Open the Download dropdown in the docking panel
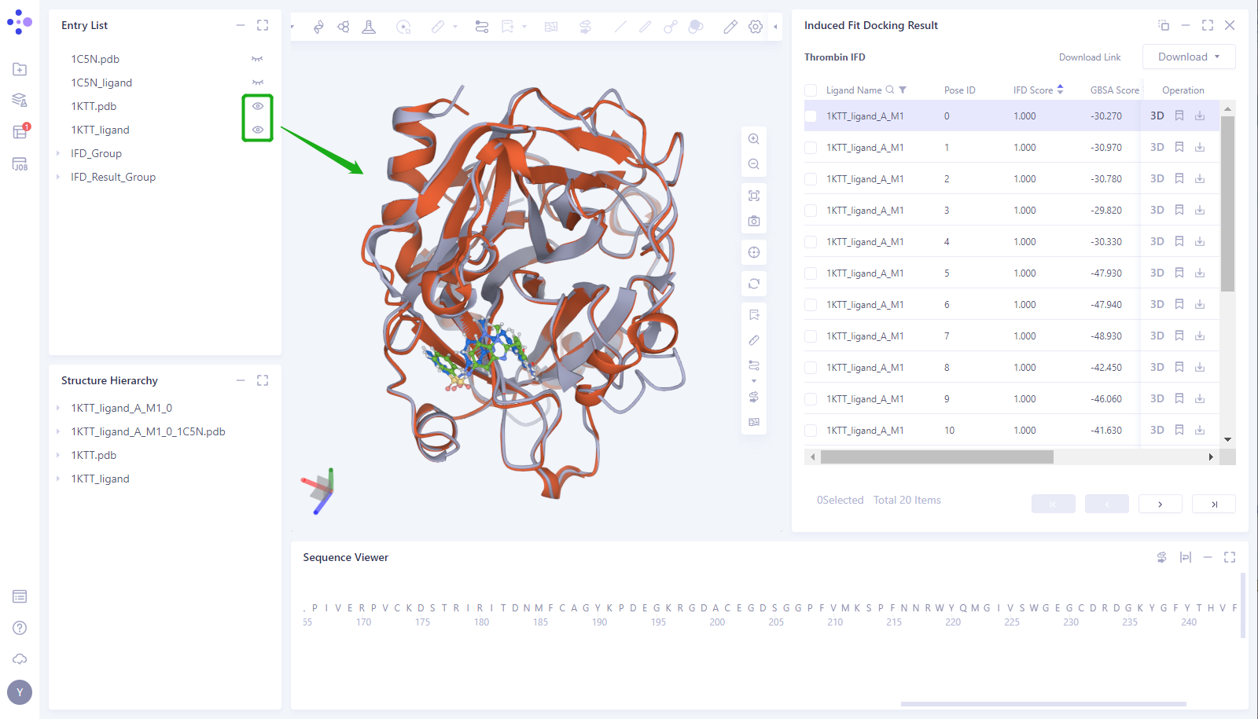The image size is (1258, 719). (1187, 57)
